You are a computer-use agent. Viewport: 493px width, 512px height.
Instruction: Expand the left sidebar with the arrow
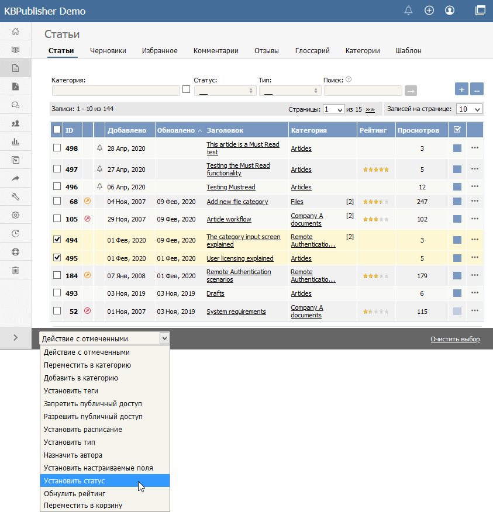[x=16, y=337]
